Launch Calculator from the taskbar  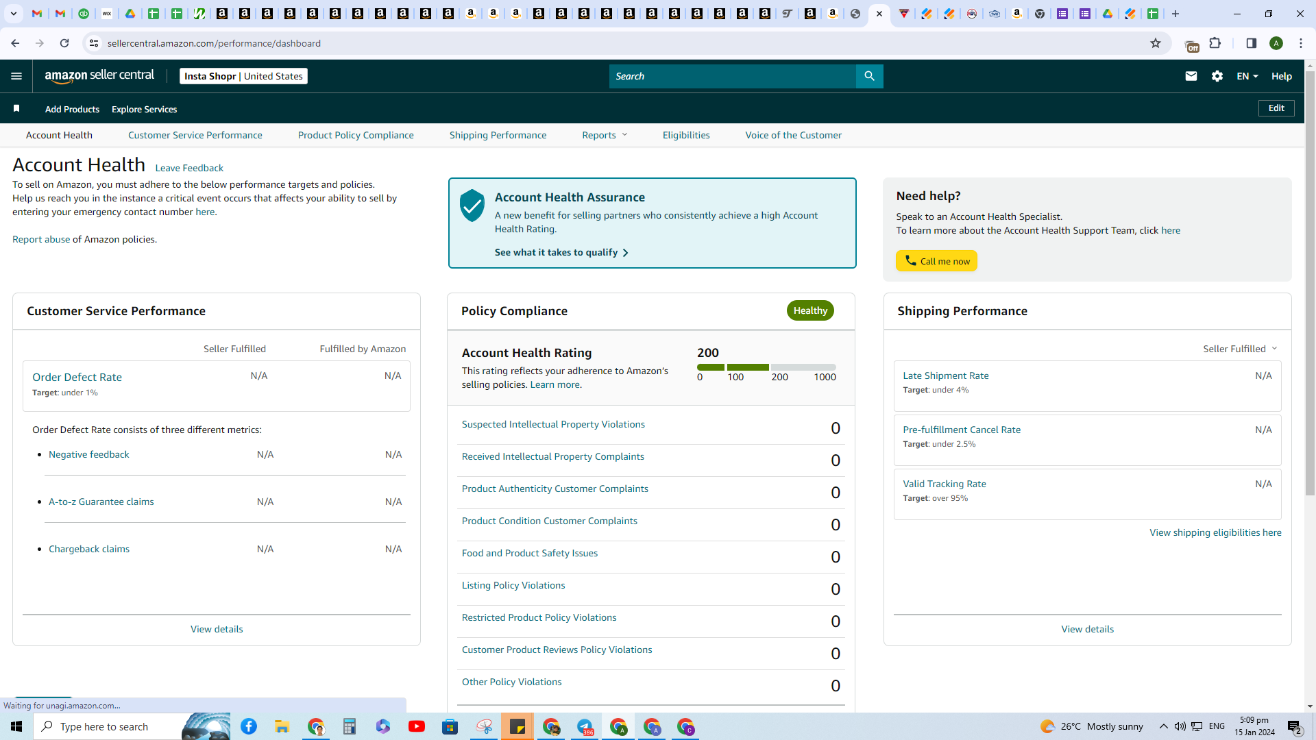350,726
